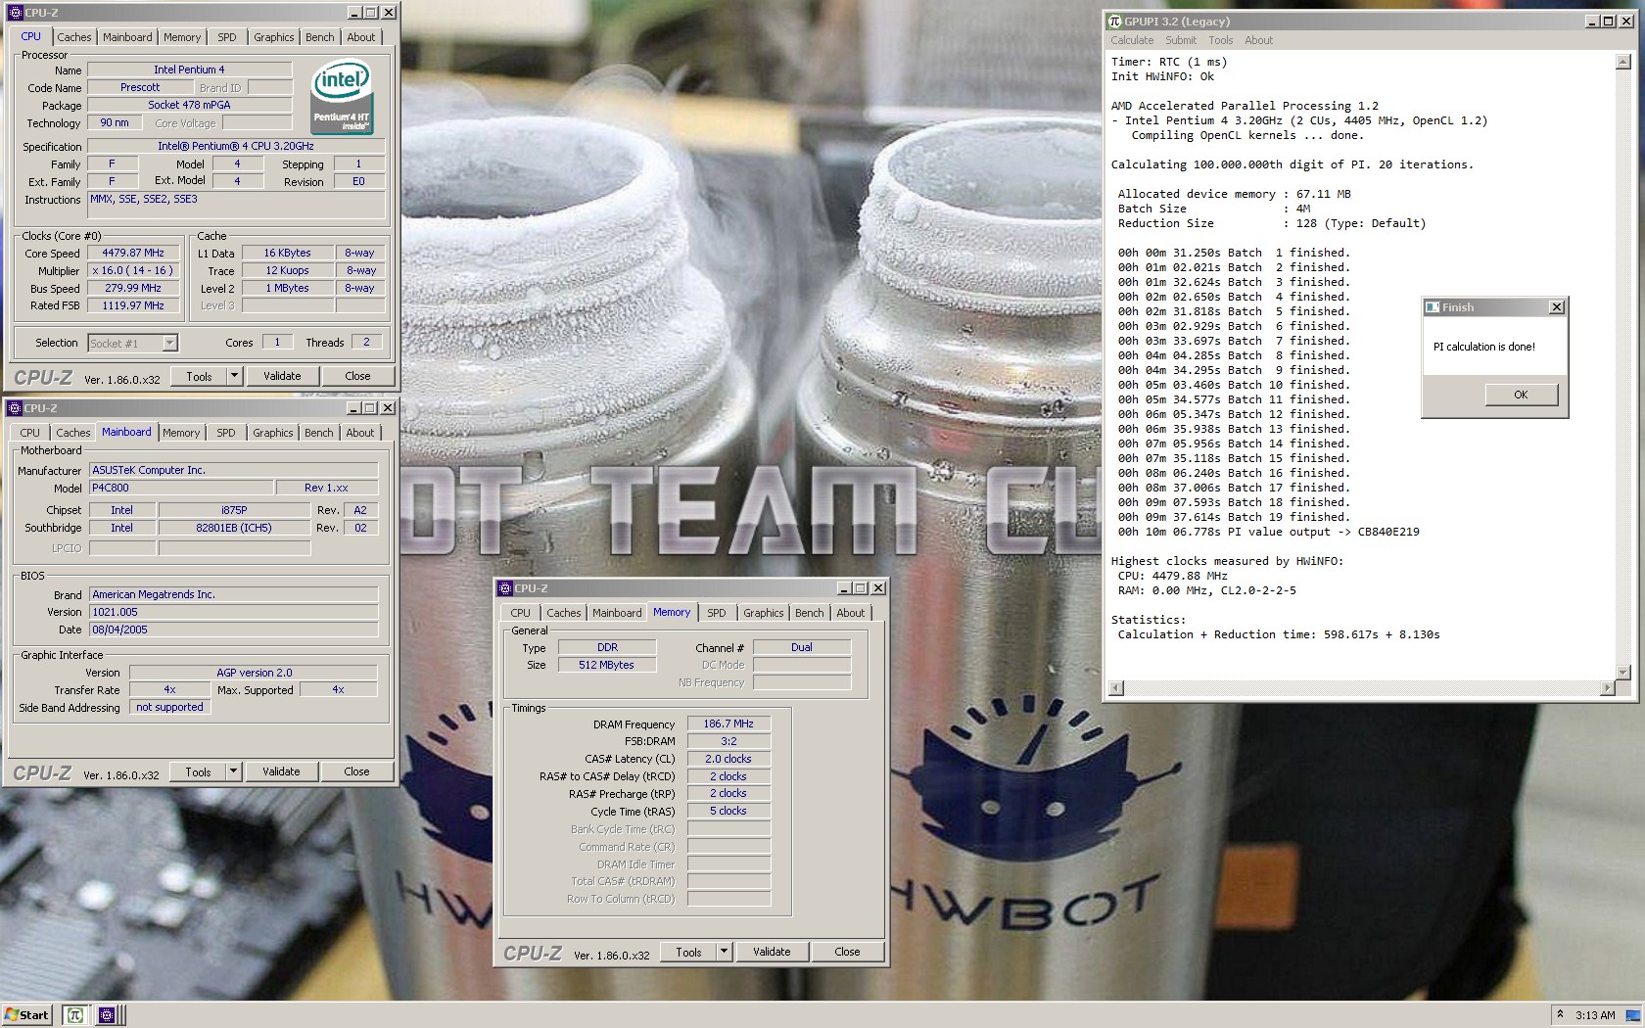The image size is (1645, 1028).
Task: Click the Manufacturer field ASUSTeK Computer Inc.
Action: 233,470
